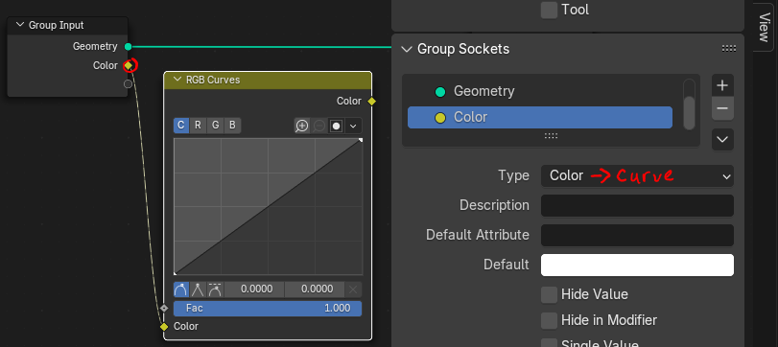Viewport: 778px width, 347px height.
Task: Toggle the clipping options dot icon
Action: pos(337,126)
